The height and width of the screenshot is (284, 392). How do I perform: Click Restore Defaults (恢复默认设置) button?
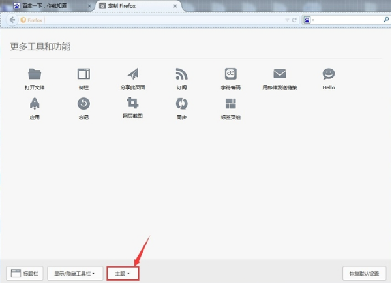pyautogui.click(x=364, y=274)
